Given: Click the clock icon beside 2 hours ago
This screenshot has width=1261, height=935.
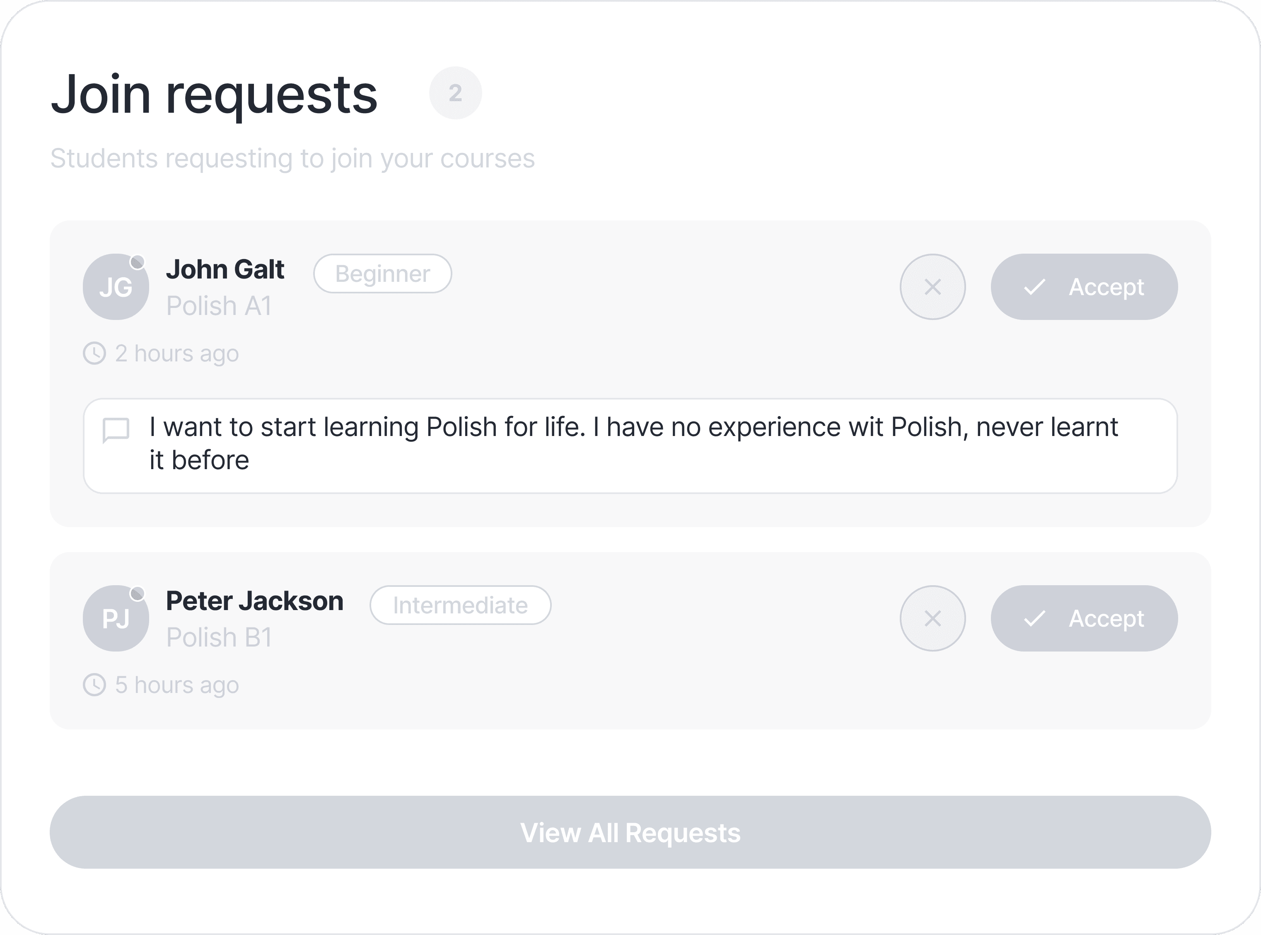Looking at the screenshot, I should [94, 353].
